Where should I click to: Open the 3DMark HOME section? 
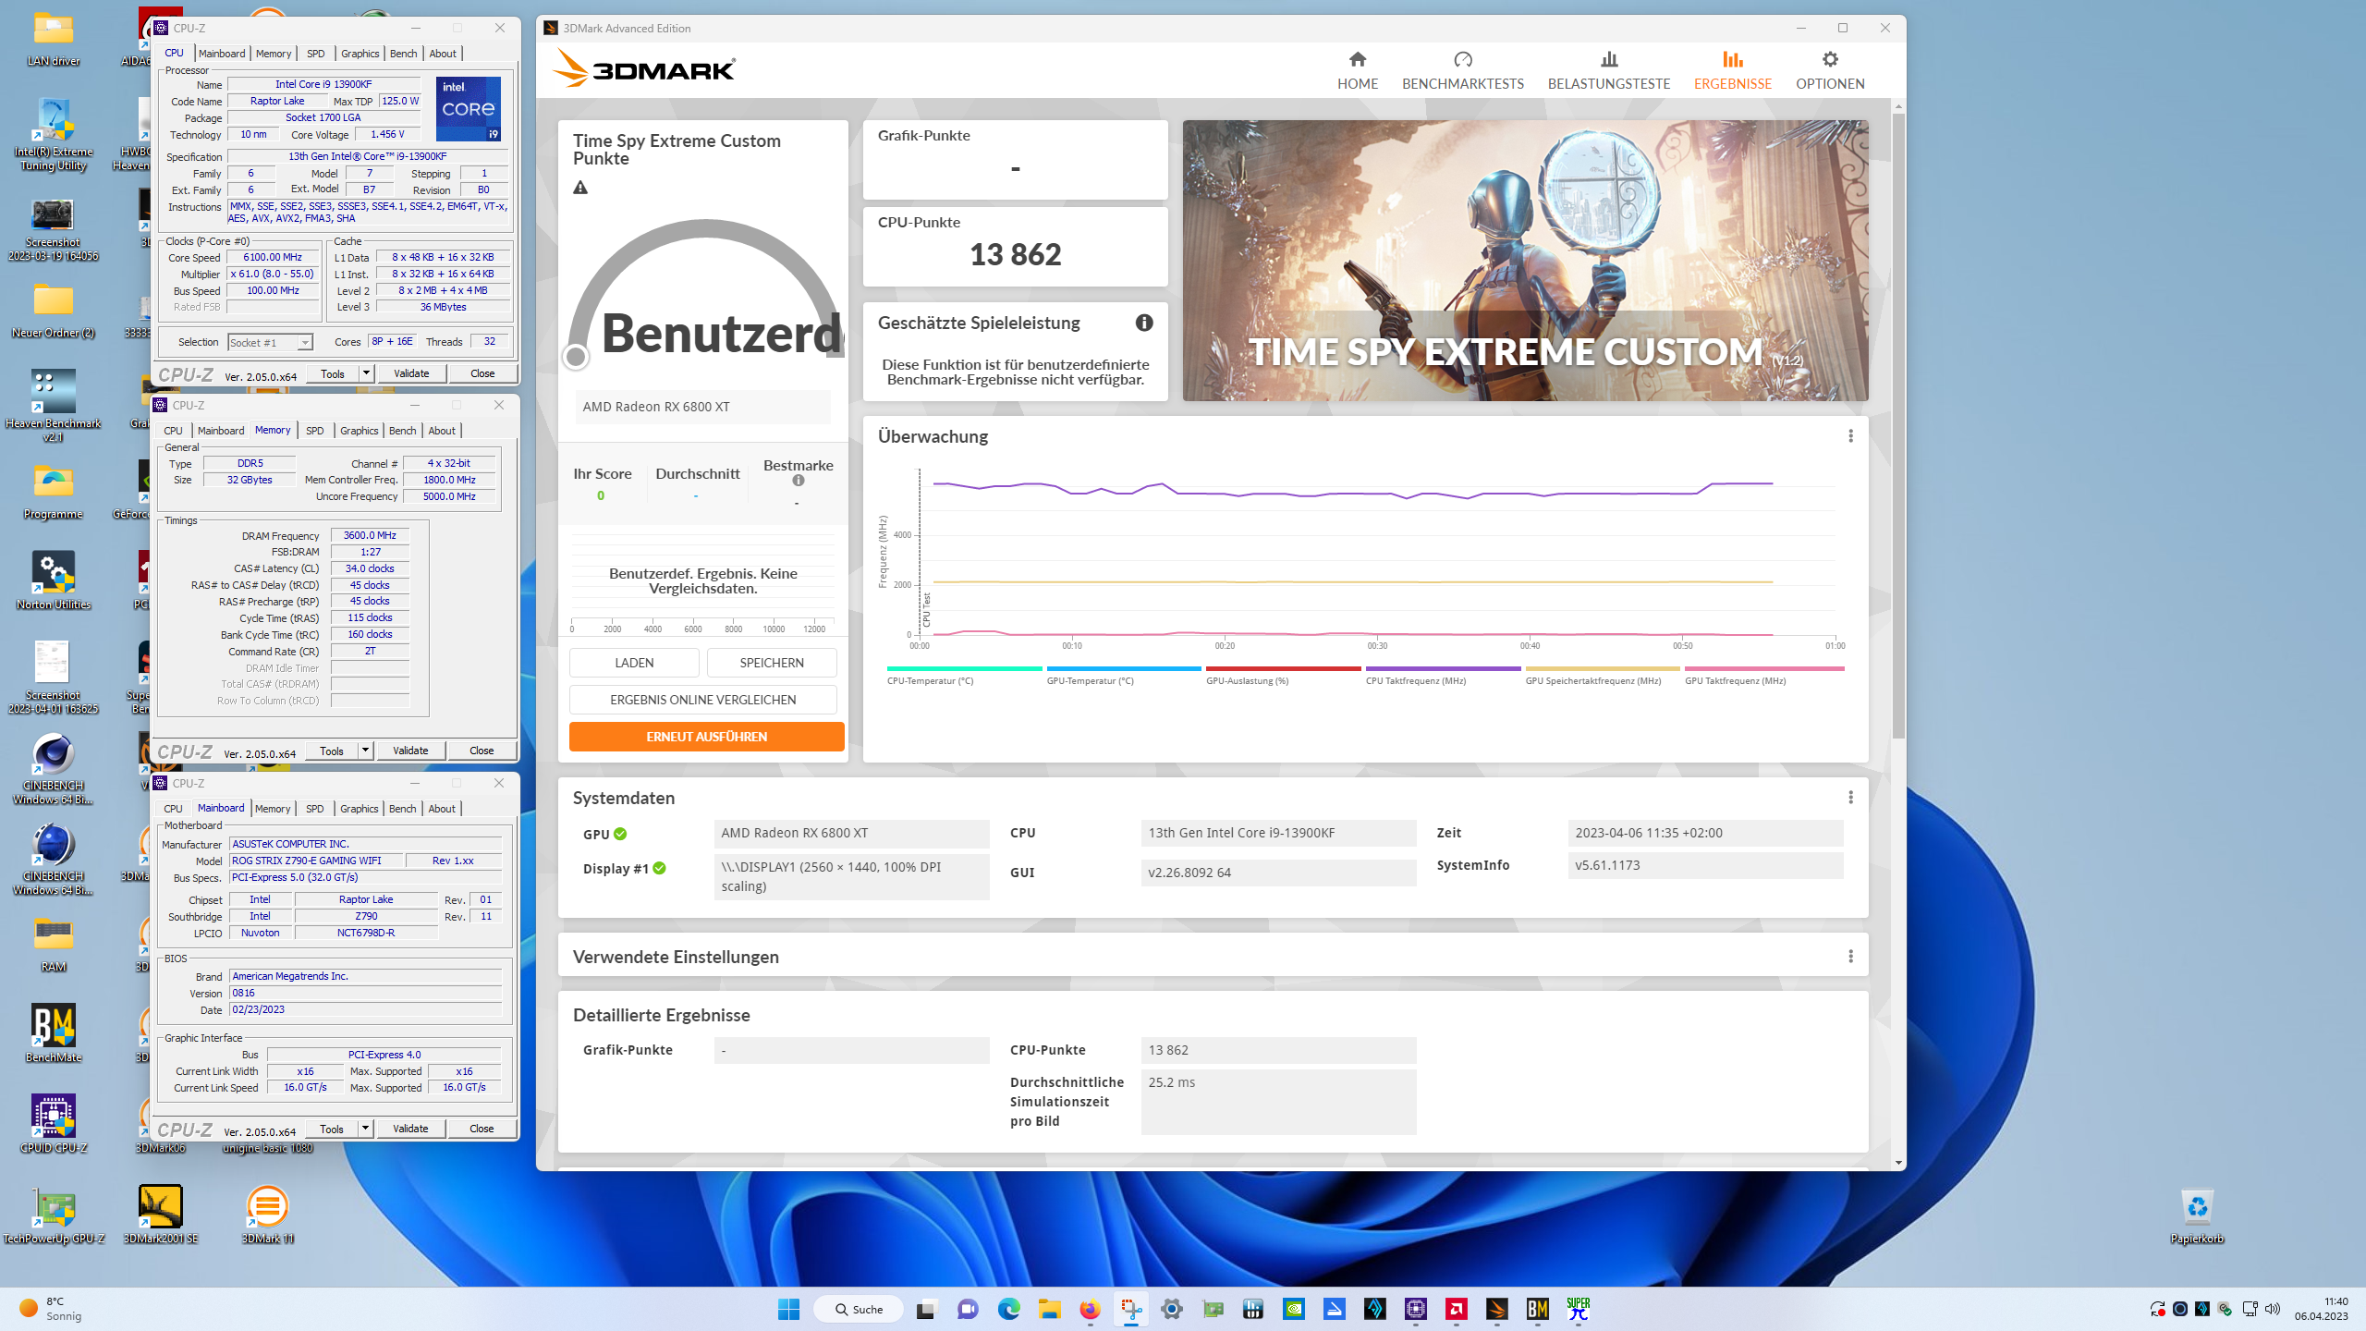pos(1357,70)
